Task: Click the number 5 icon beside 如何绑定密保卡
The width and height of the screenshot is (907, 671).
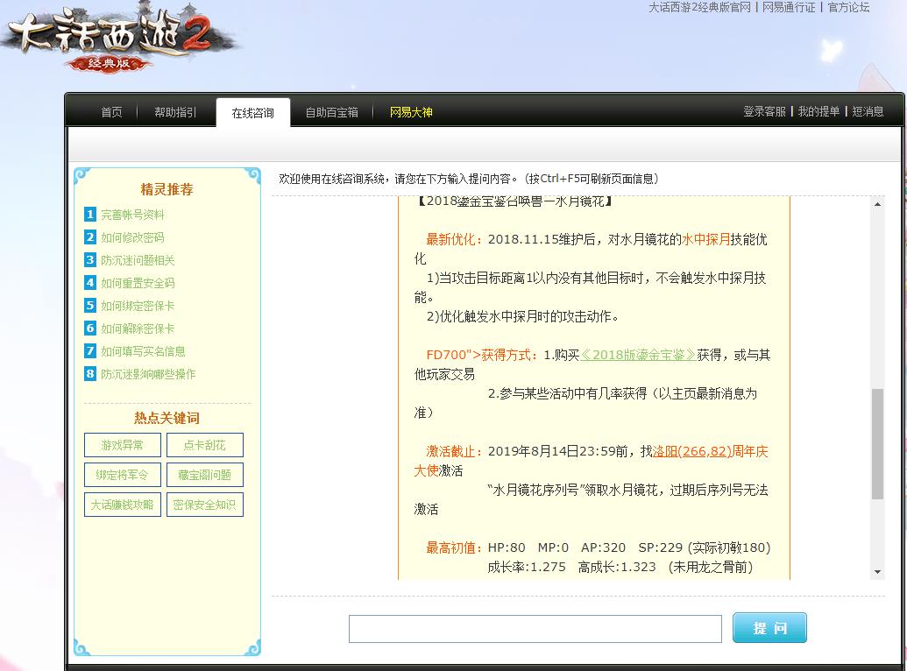Action: 90,306
